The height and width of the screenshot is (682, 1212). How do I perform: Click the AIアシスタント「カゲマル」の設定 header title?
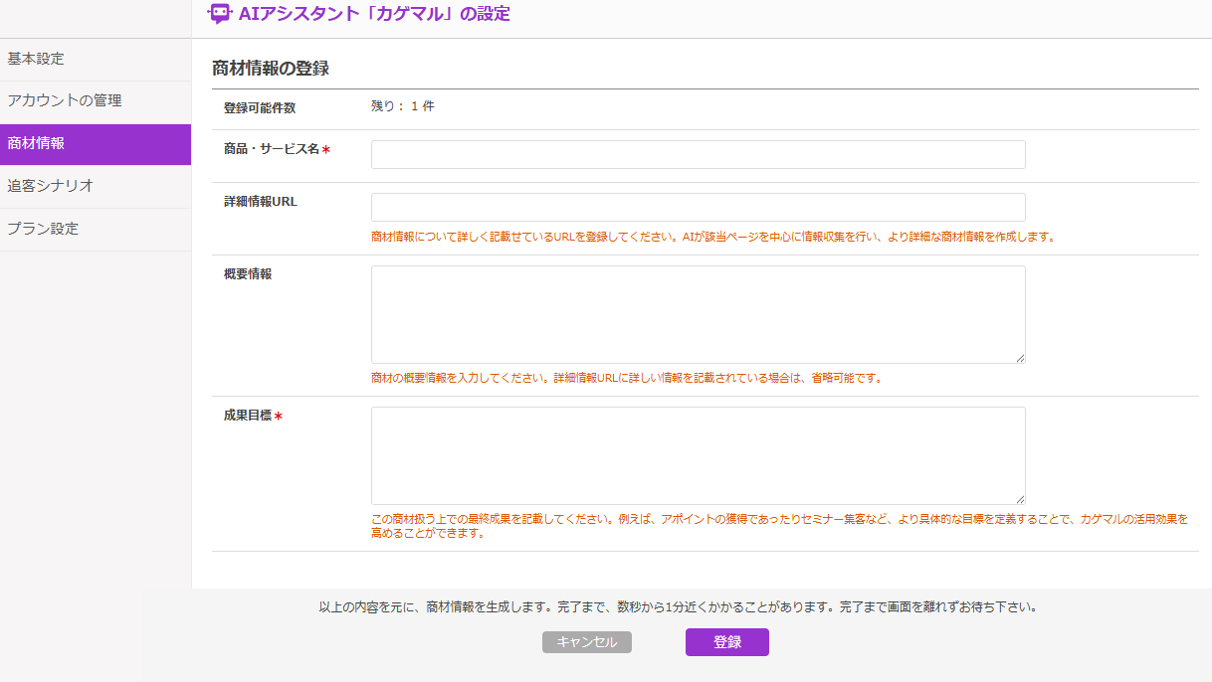pos(374,14)
